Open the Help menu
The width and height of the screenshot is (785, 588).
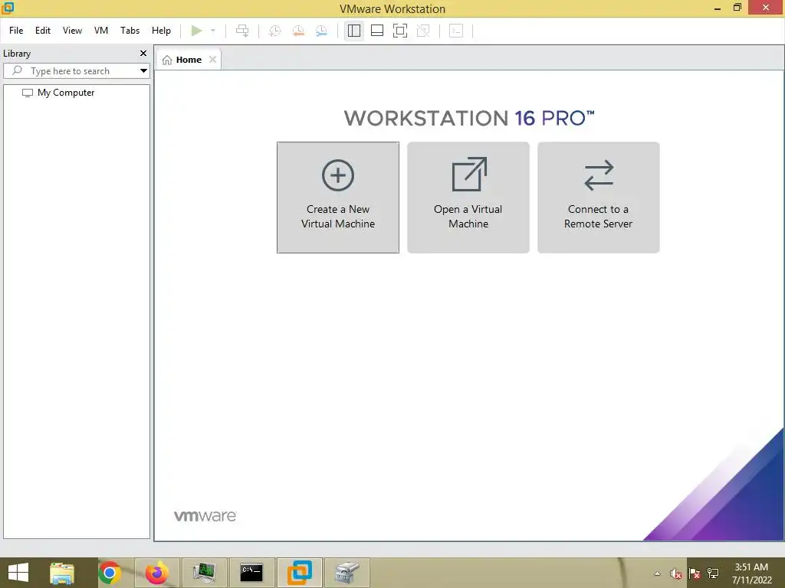coord(161,31)
